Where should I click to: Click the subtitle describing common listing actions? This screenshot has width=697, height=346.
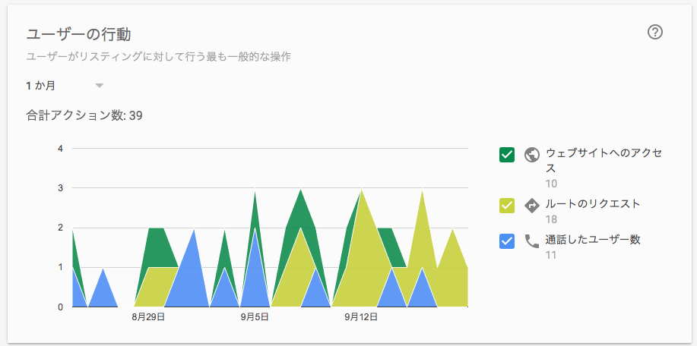[159, 57]
